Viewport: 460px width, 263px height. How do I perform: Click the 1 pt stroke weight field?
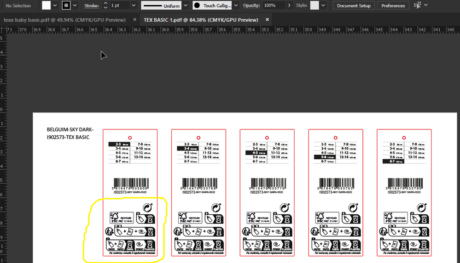120,5
